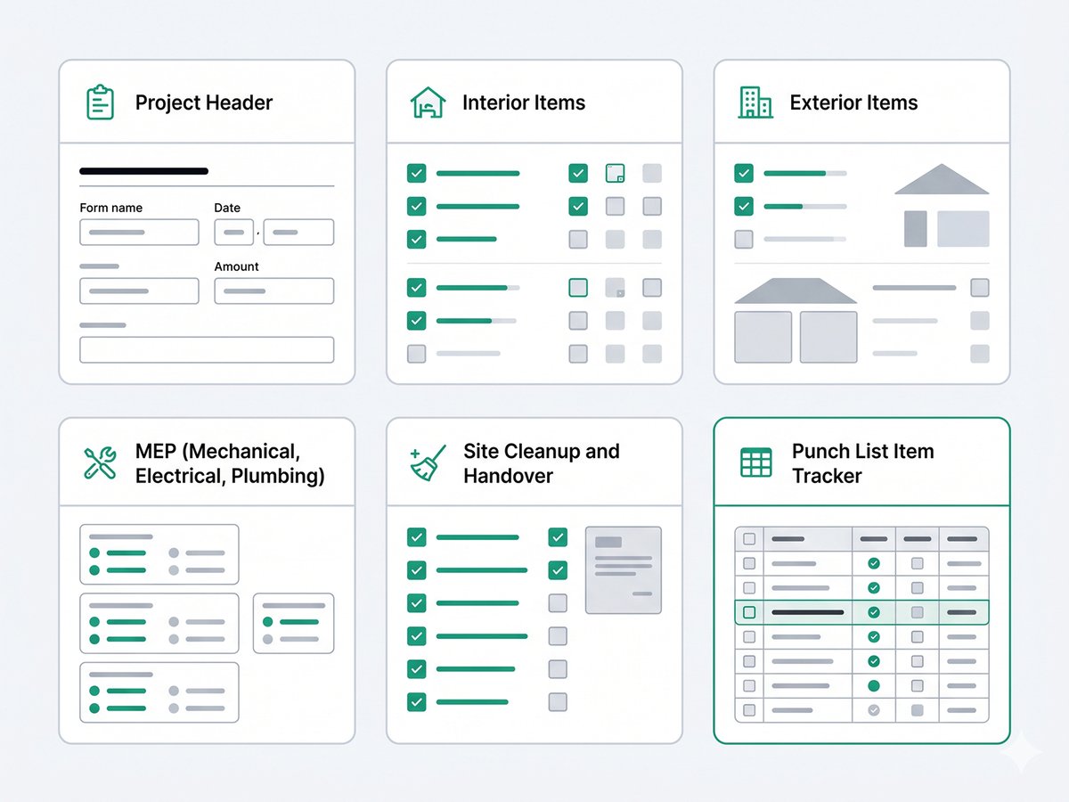Image resolution: width=1069 pixels, height=802 pixels.
Task: Uncheck the first green checkbox in Exterior Items
Action: coord(744,173)
